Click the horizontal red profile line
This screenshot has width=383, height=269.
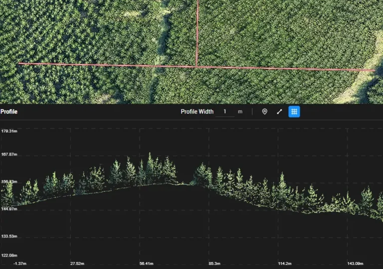[x=197, y=67]
